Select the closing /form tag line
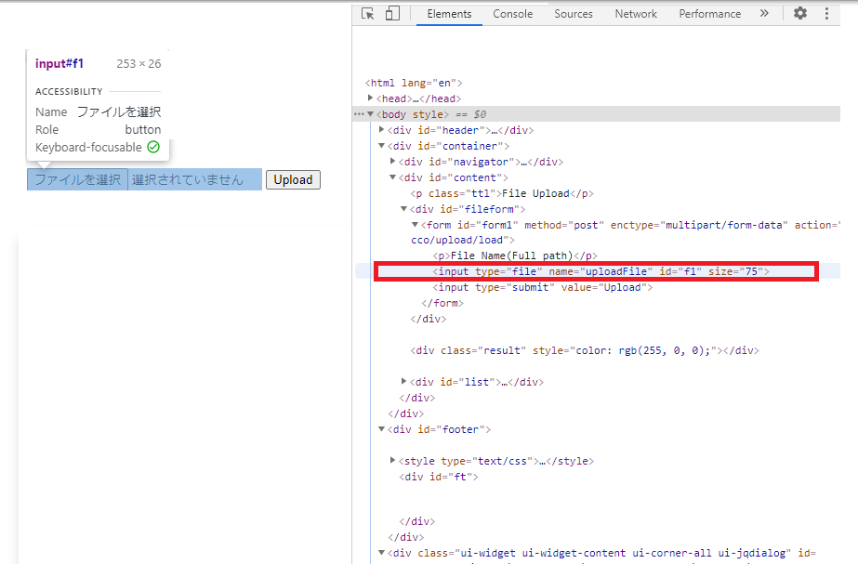Viewport: 858px width, 564px height. pos(442,303)
